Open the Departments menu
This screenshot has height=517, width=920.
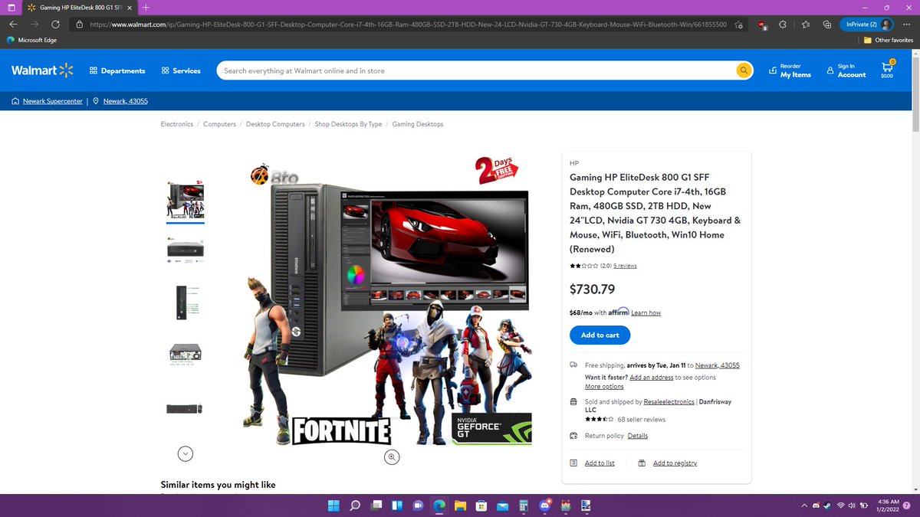click(x=117, y=70)
